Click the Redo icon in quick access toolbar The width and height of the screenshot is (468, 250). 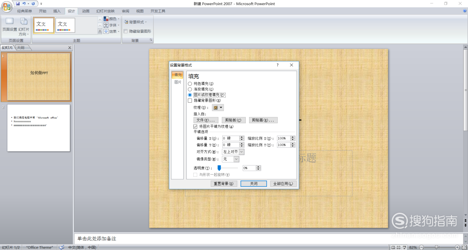pyautogui.click(x=33, y=4)
